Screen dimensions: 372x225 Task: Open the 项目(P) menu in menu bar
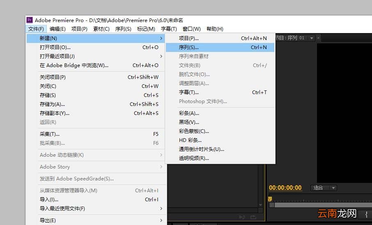click(79, 29)
